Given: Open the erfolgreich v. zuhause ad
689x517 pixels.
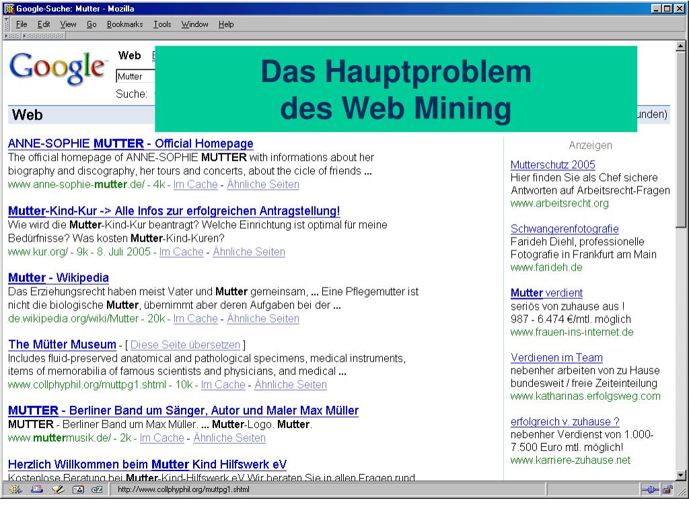Looking at the screenshot, I should pyautogui.click(x=565, y=421).
